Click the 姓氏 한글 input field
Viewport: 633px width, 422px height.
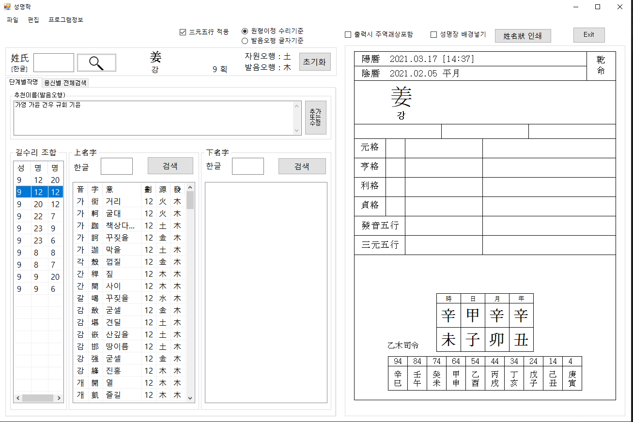[x=54, y=63]
